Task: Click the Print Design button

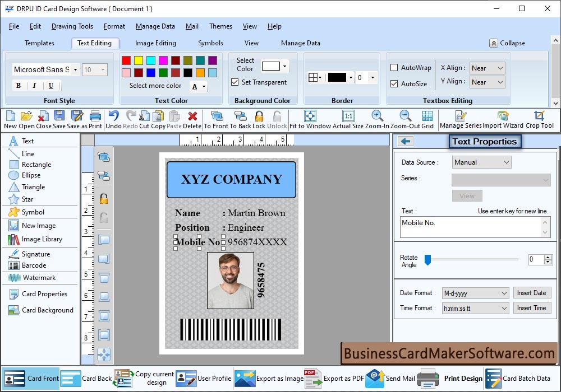Action: click(x=450, y=379)
